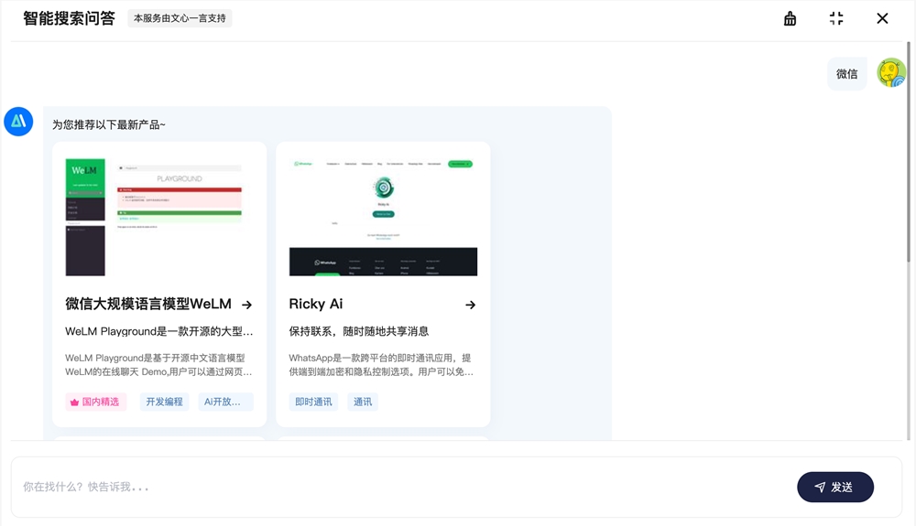
Task: Open WeLM card via its arrow icon
Action: [247, 305]
